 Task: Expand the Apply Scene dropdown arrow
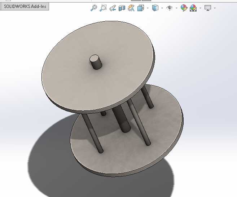point(200,8)
